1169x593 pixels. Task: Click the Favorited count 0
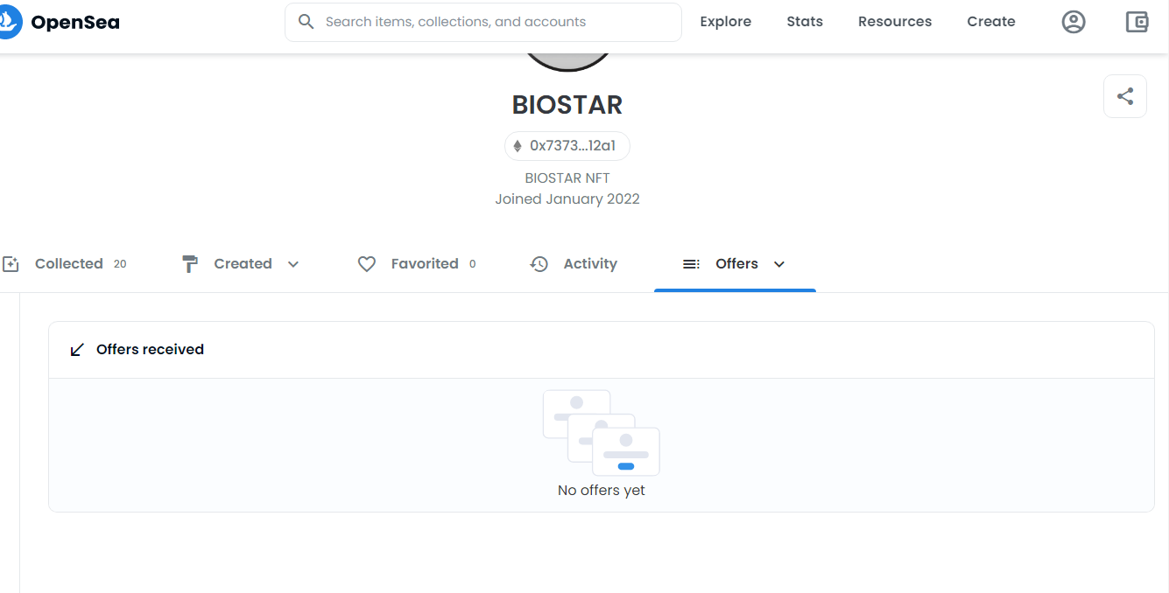473,264
